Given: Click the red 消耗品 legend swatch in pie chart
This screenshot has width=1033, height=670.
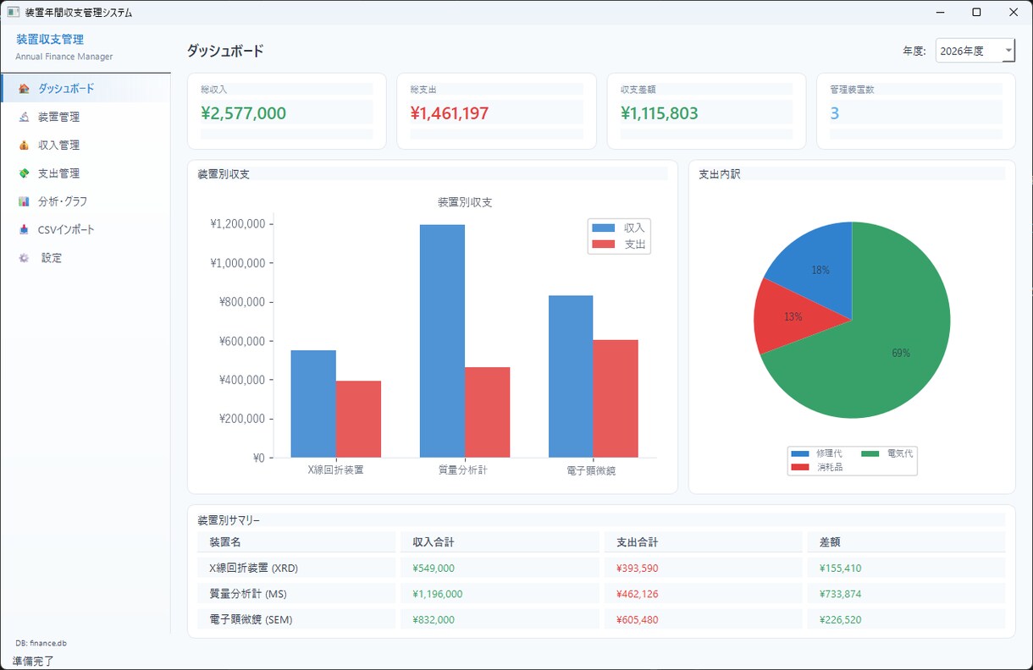Looking at the screenshot, I should [800, 467].
